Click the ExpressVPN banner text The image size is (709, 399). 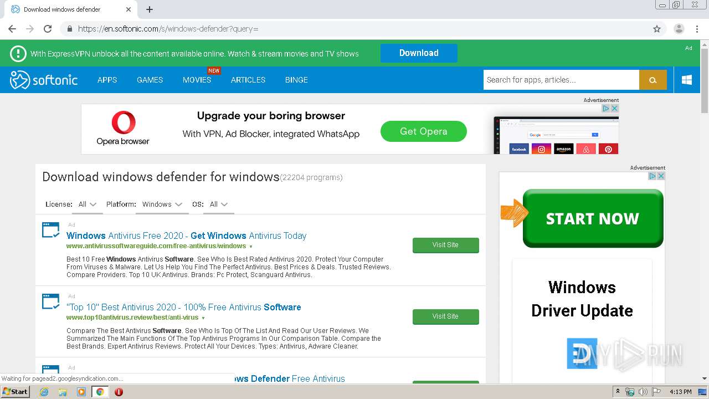pos(194,54)
